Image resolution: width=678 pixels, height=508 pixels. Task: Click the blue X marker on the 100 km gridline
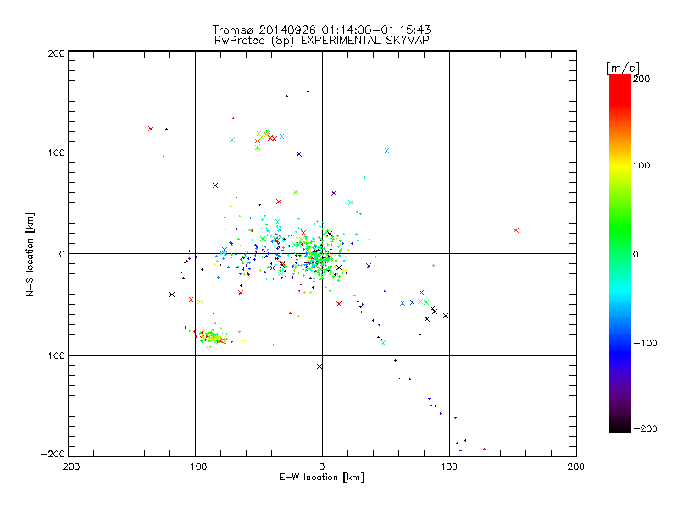pos(386,151)
